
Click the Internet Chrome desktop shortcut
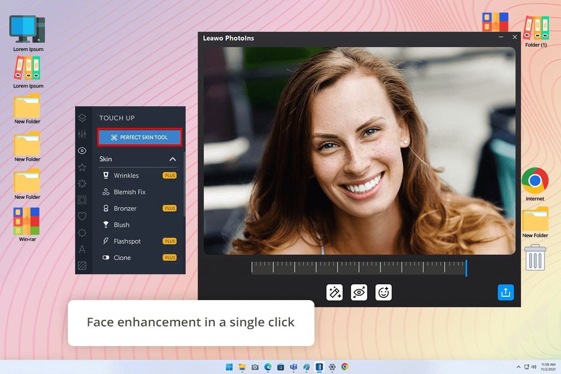(535, 185)
